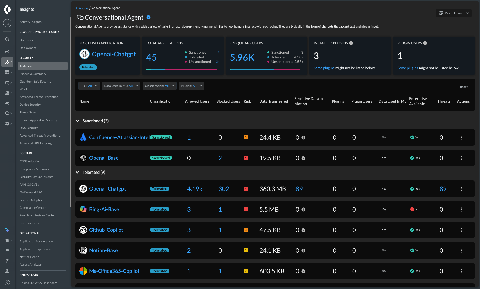The width and height of the screenshot is (480, 289).
Task: Open Activity Insights in the sidebar
Action: pos(30,22)
